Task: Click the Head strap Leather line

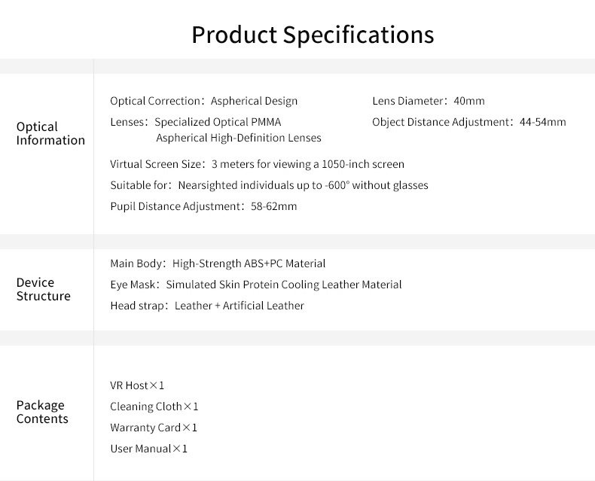Action: [207, 306]
